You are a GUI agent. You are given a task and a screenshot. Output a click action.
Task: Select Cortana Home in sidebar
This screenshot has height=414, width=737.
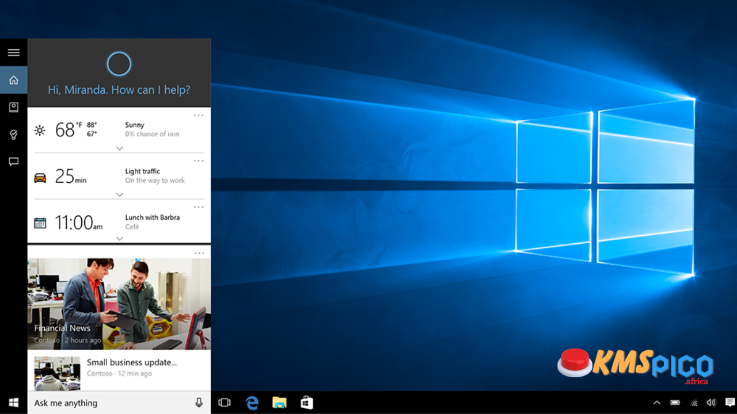pyautogui.click(x=14, y=80)
